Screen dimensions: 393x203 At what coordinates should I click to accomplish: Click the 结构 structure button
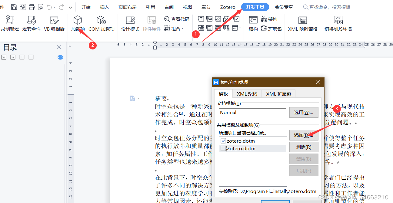coord(253,24)
